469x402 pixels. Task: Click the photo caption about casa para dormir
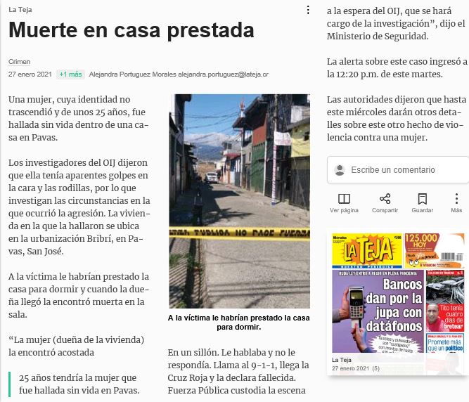238,322
